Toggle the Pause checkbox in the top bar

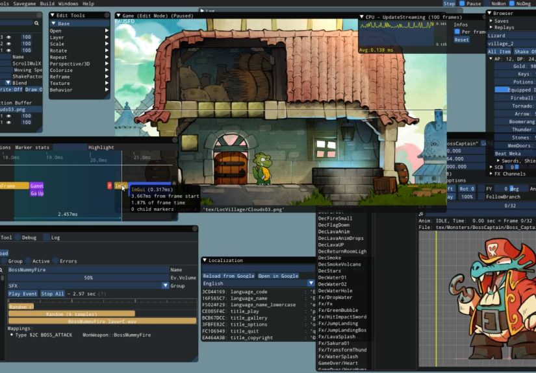462,3
